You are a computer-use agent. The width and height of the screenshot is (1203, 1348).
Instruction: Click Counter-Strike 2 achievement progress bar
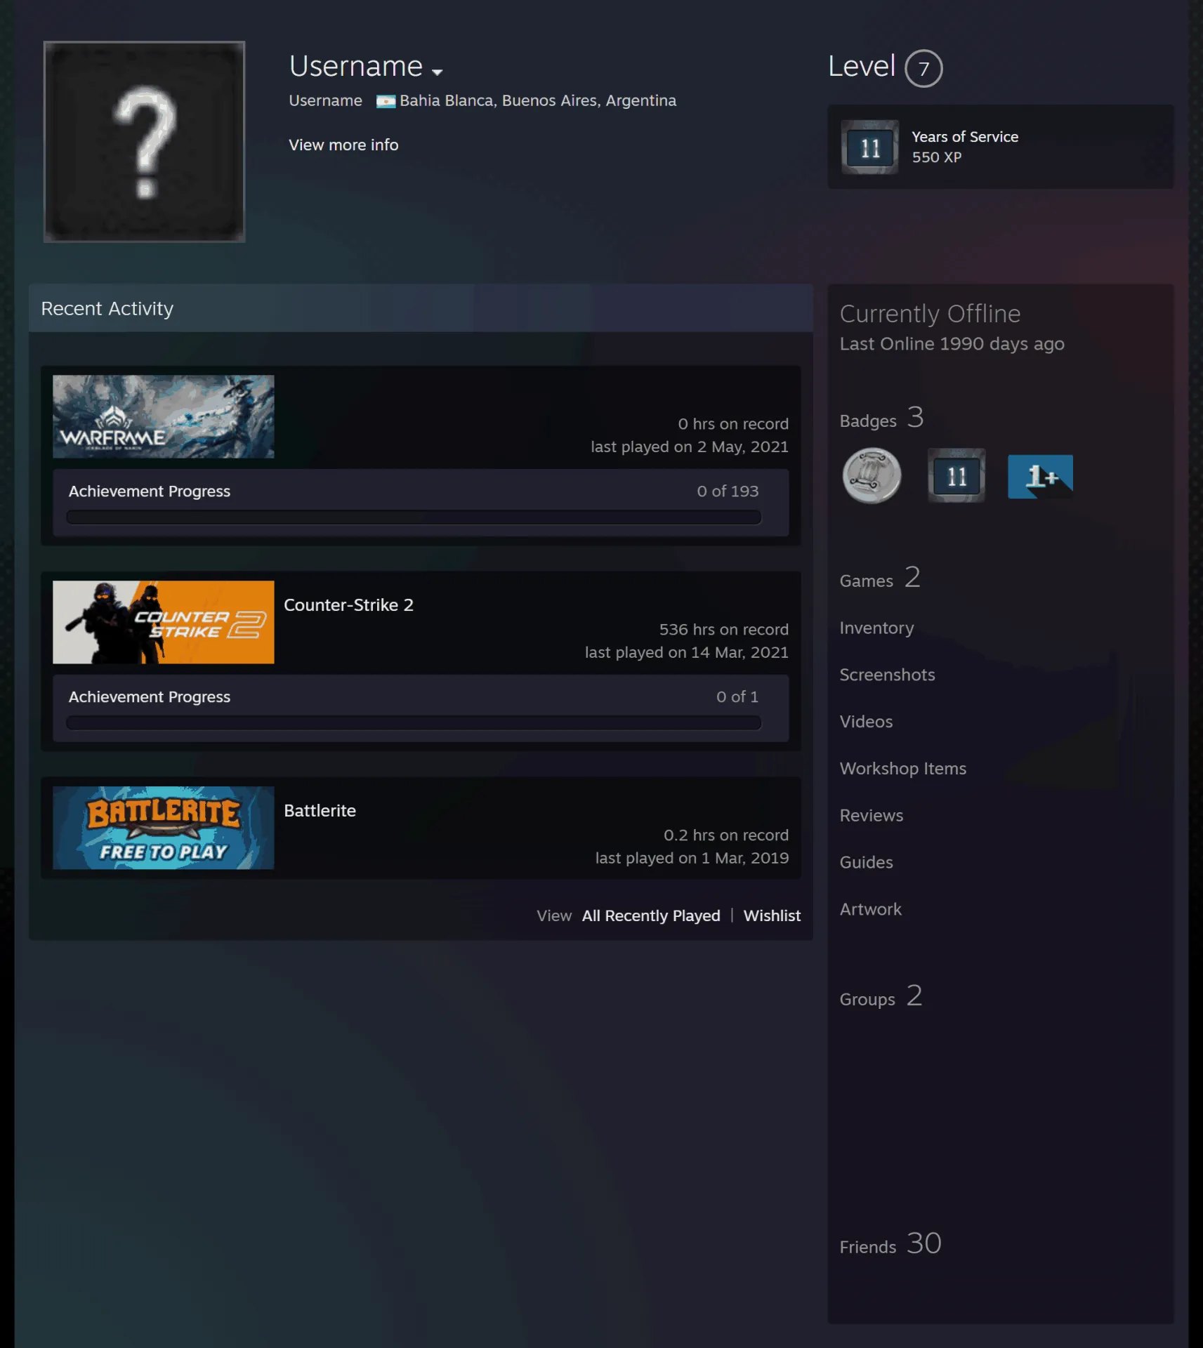(414, 723)
